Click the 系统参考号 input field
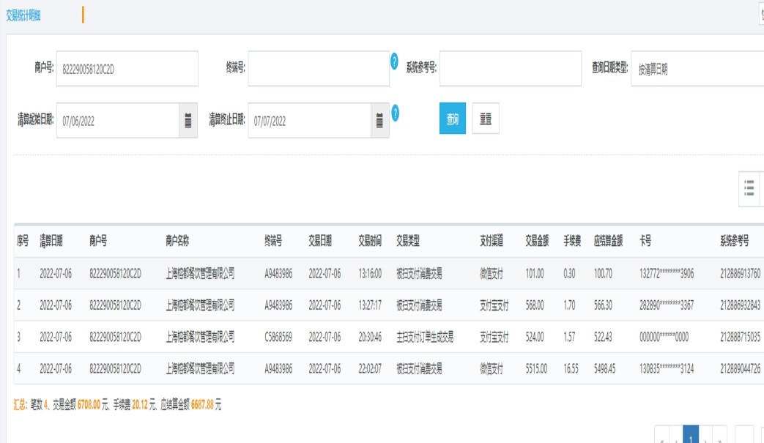 510,69
